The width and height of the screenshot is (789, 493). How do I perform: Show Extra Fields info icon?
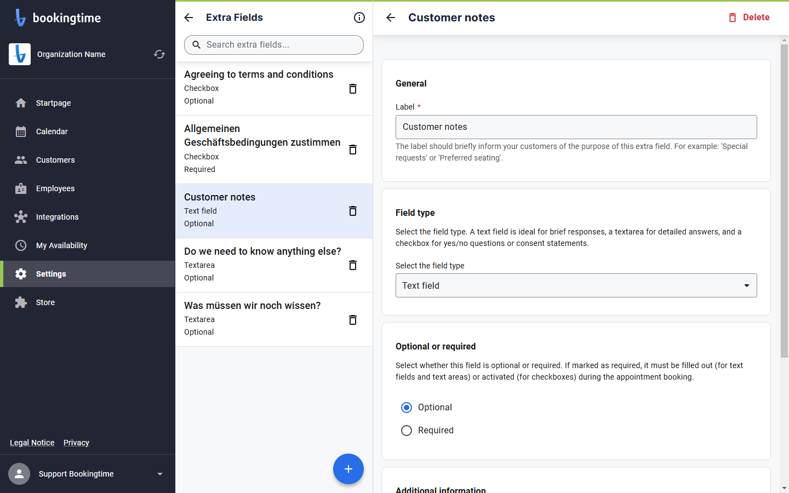(x=359, y=18)
